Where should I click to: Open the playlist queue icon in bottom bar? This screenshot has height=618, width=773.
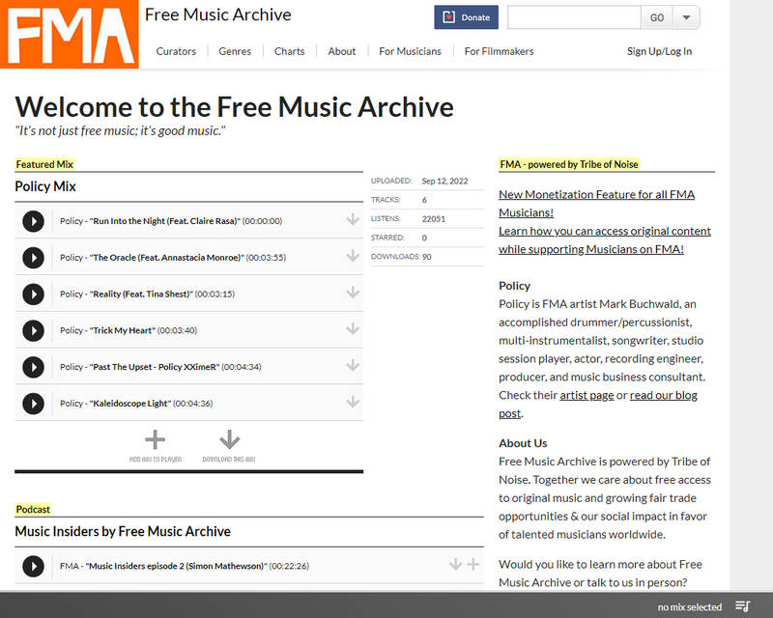742,606
